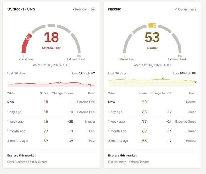Click the yellow gauge marker at 53

(x=155, y=25)
